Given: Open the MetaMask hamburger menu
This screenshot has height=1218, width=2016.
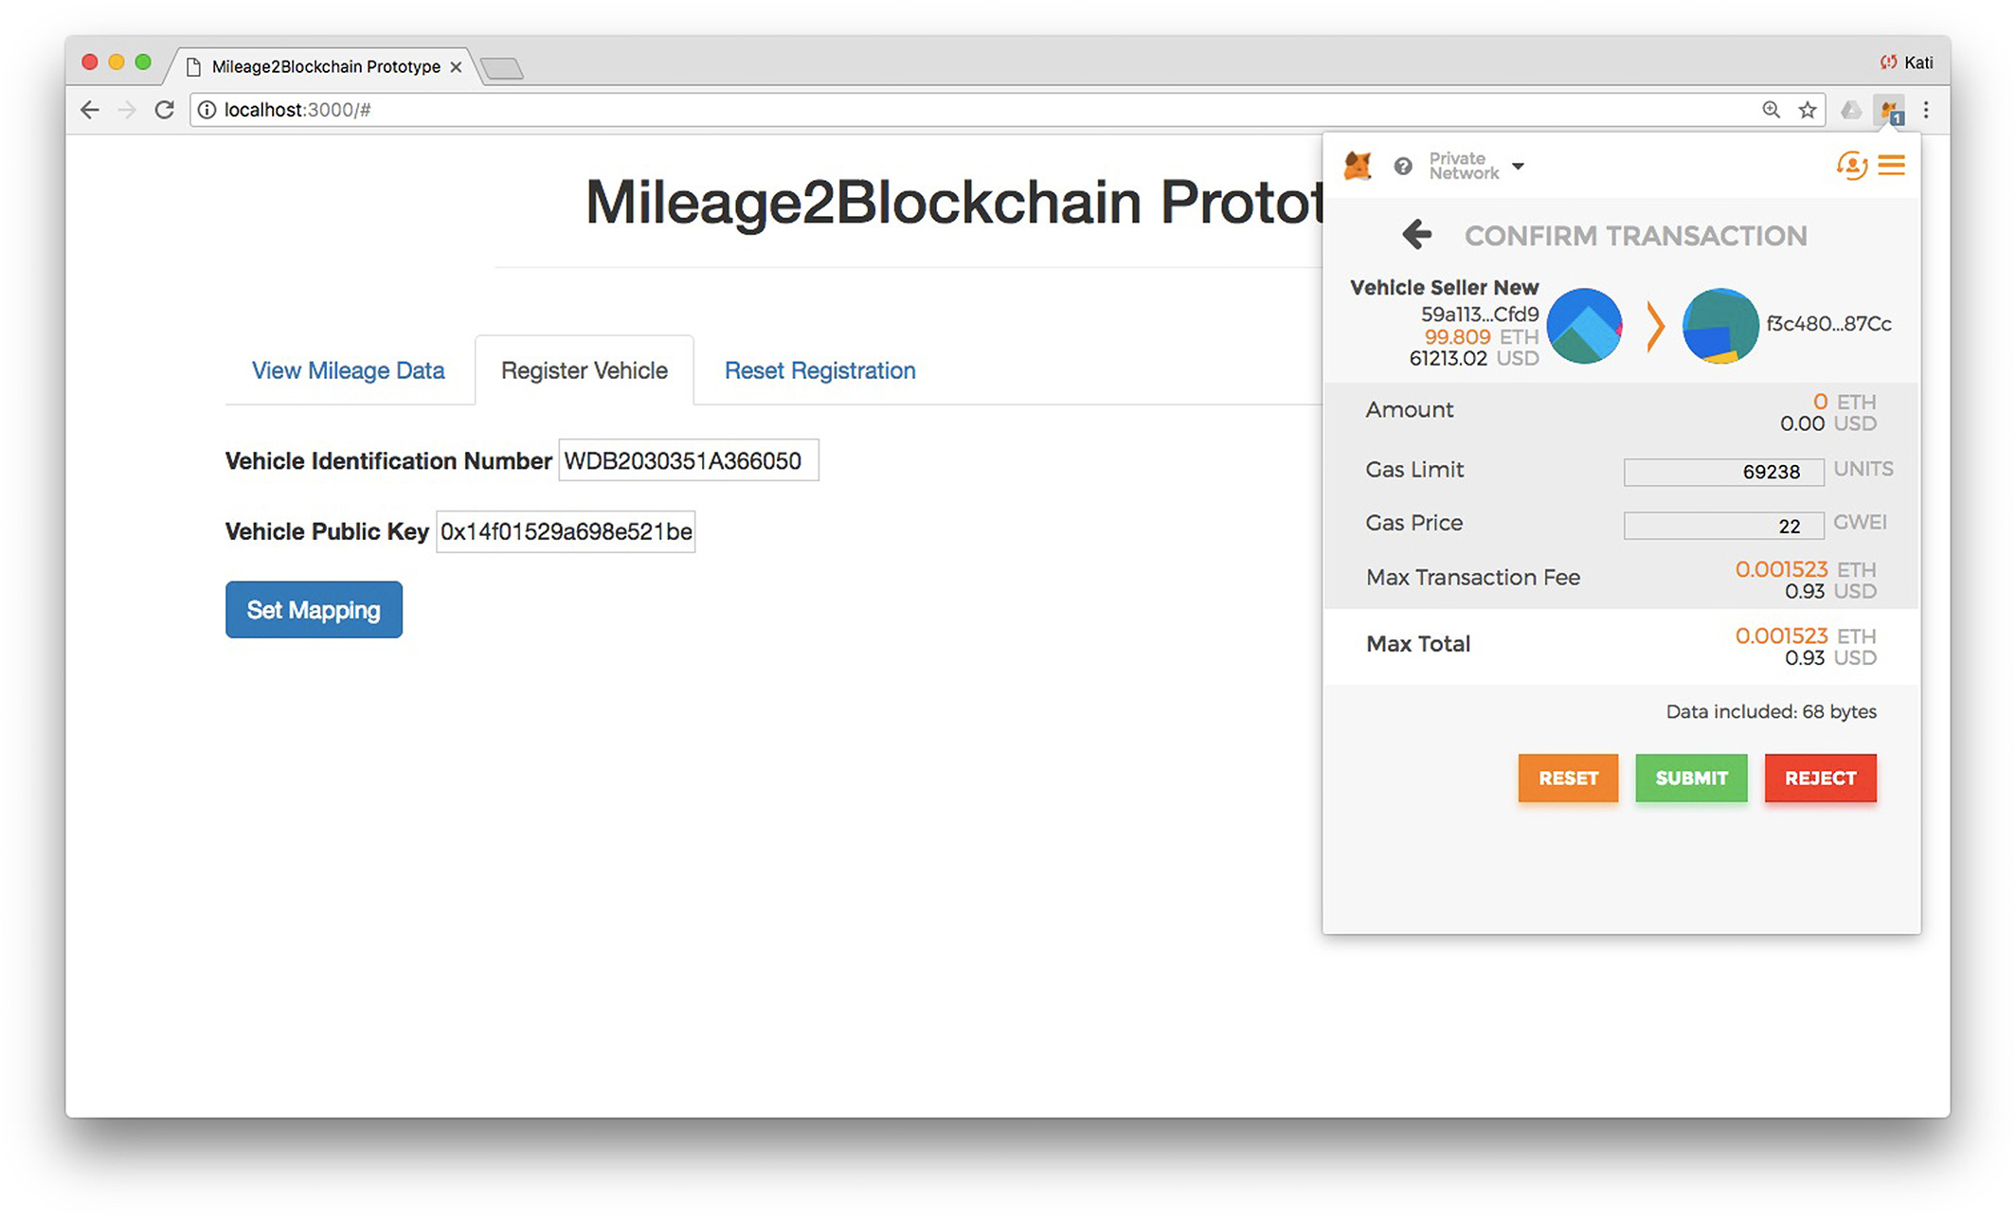Looking at the screenshot, I should point(1892,166).
